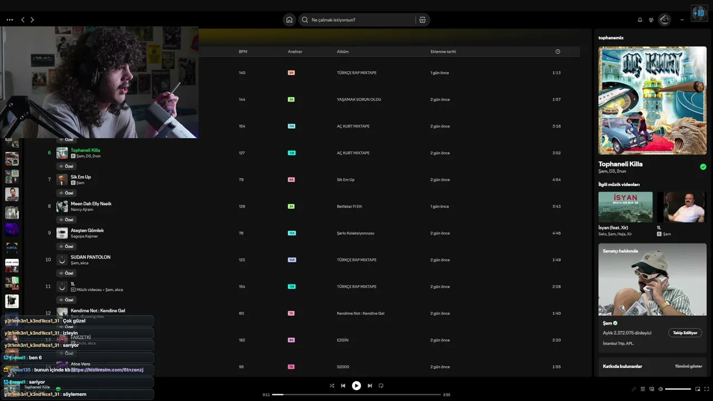Toggle saved checkmark for Tophaneli Killa
The height and width of the screenshot is (401, 713).
[703, 167]
